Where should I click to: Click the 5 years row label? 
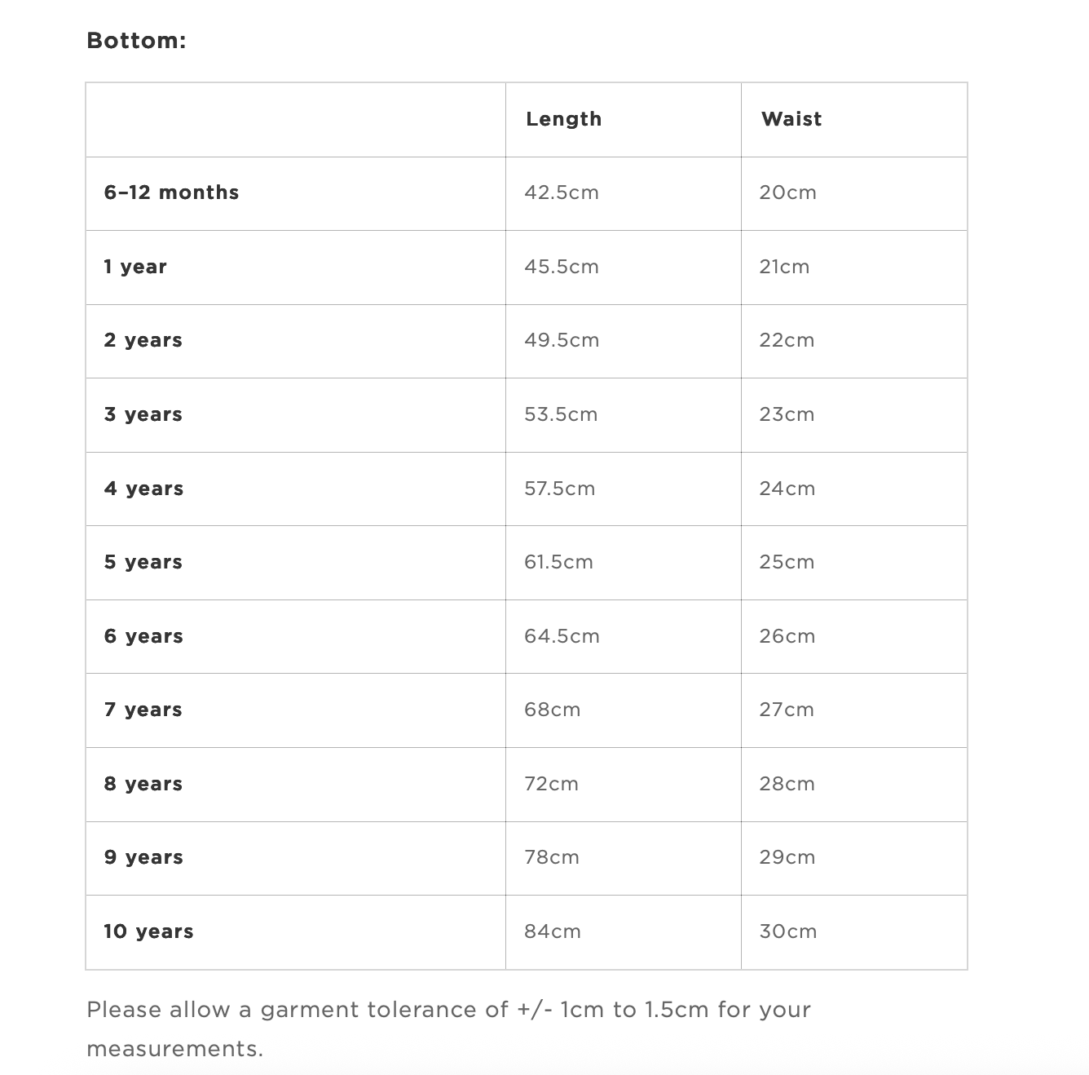[x=143, y=562]
